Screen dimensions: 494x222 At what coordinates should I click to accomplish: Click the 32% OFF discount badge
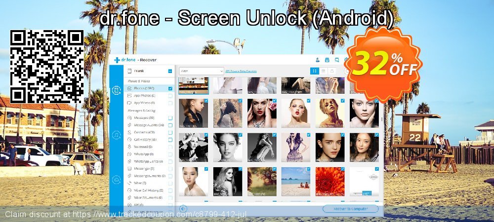383,65
